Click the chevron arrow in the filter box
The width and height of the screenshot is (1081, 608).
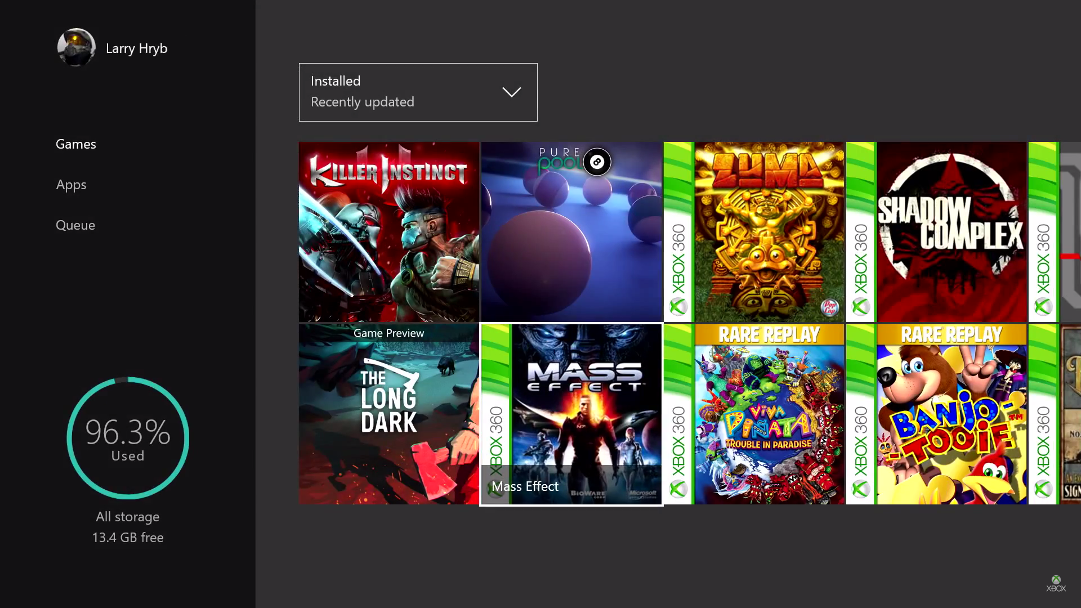pos(511,92)
